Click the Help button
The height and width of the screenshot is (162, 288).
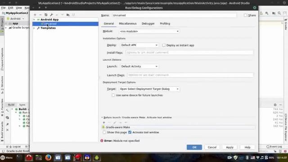click(x=247, y=147)
